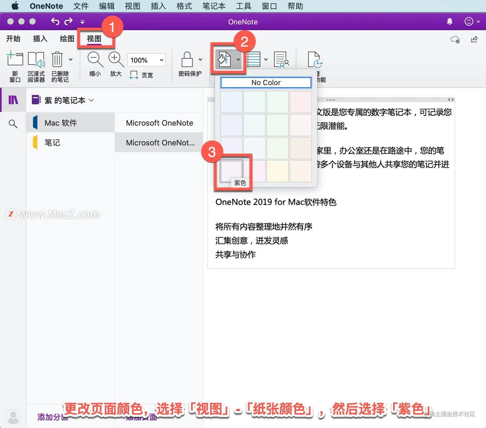Expand the rule lines dropdown arrow

click(x=266, y=60)
